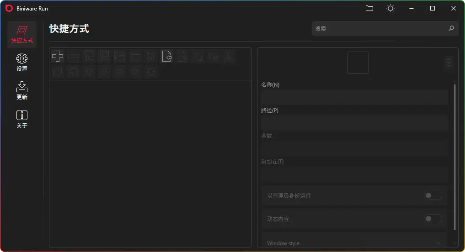Click the 名称(N) name input field
Image resolution: width=465 pixels, height=252 pixels.
pos(354,97)
